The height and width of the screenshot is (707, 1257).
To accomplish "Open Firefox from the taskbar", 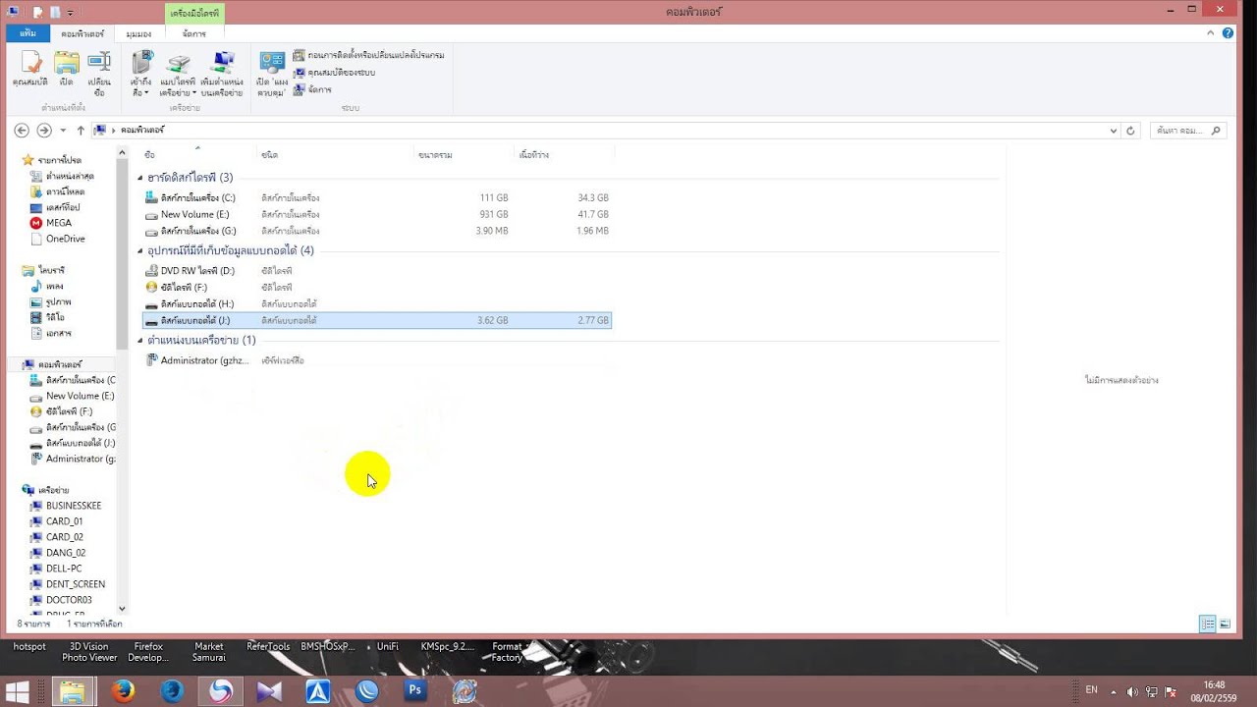I will pos(123,691).
